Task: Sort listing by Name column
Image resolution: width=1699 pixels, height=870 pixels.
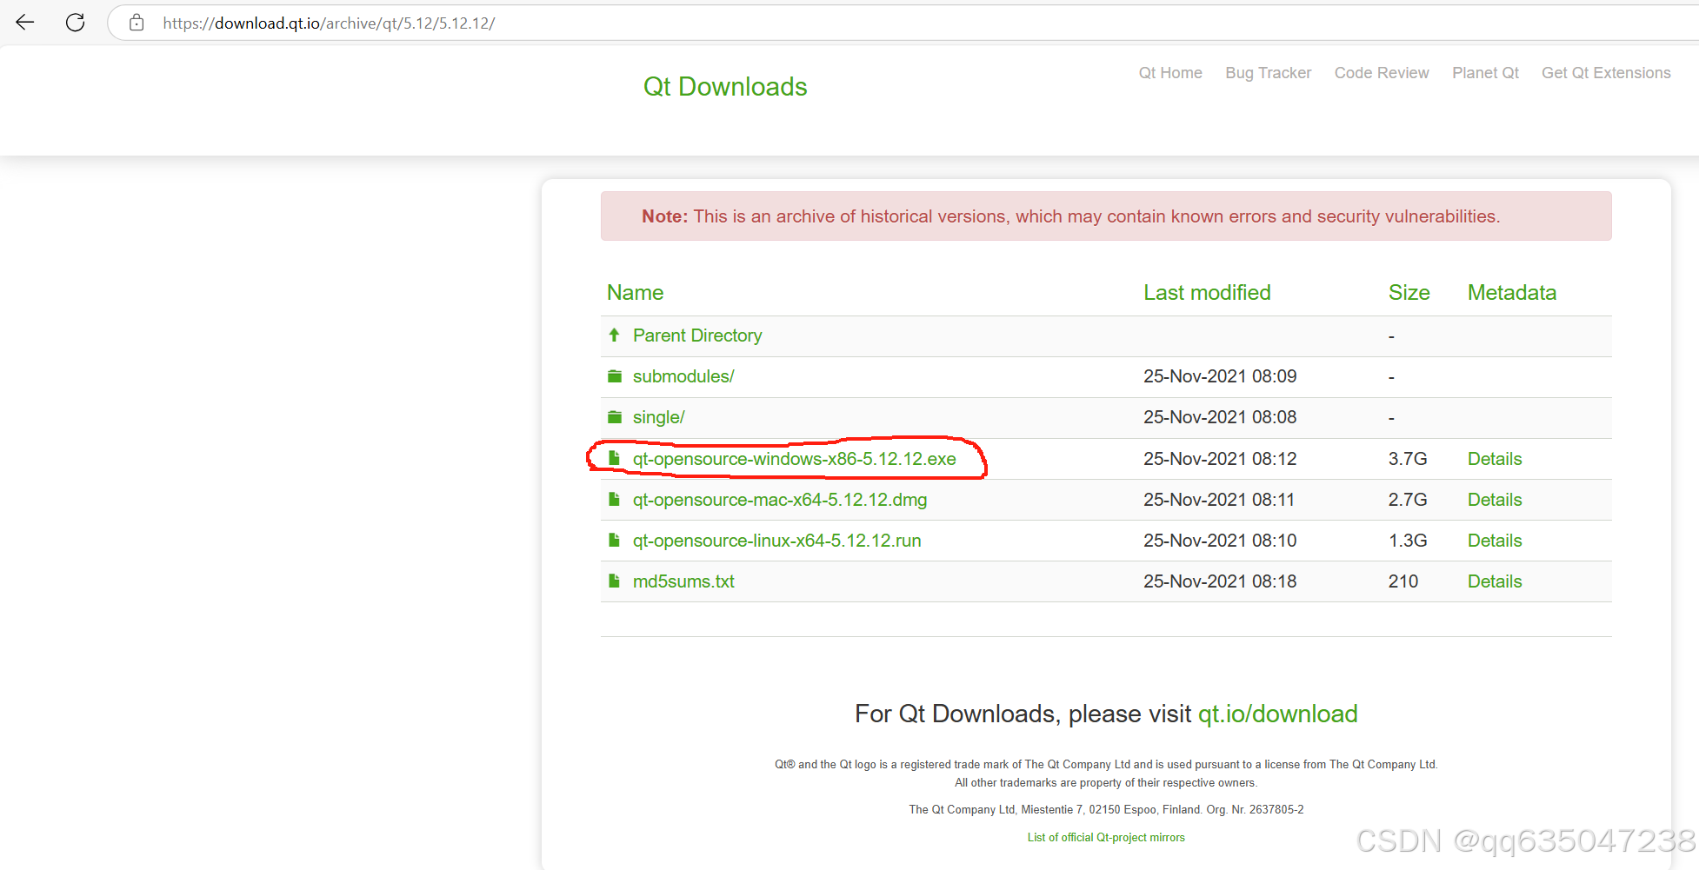Action: (636, 293)
